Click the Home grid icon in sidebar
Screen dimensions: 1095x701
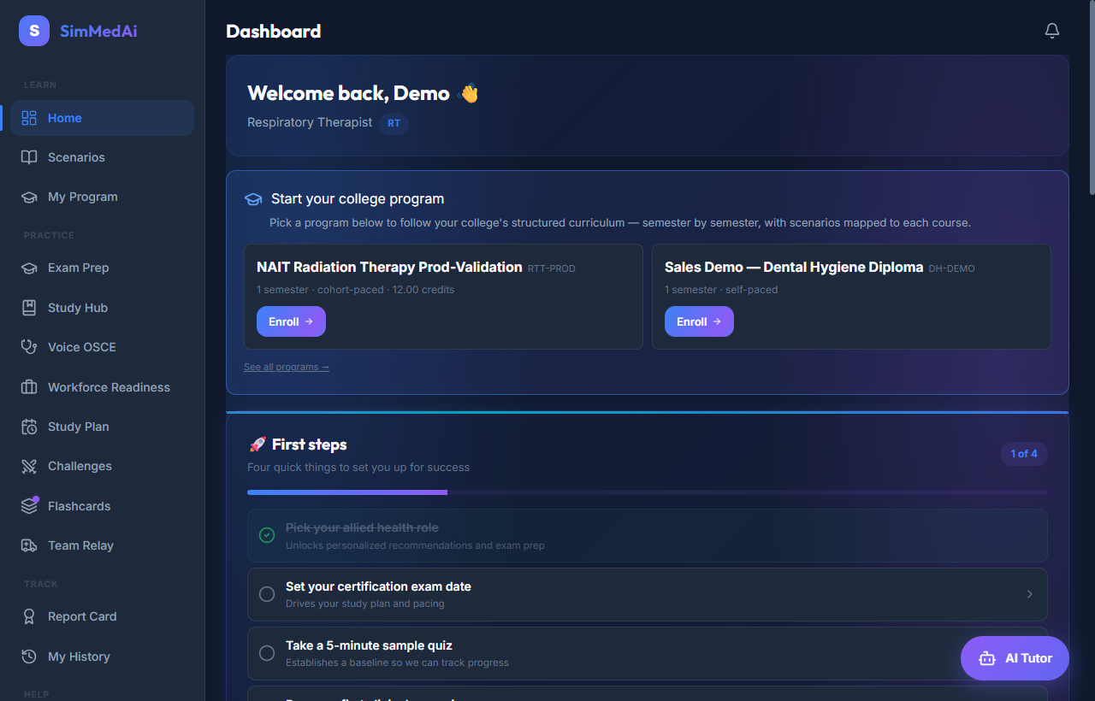[x=29, y=118]
